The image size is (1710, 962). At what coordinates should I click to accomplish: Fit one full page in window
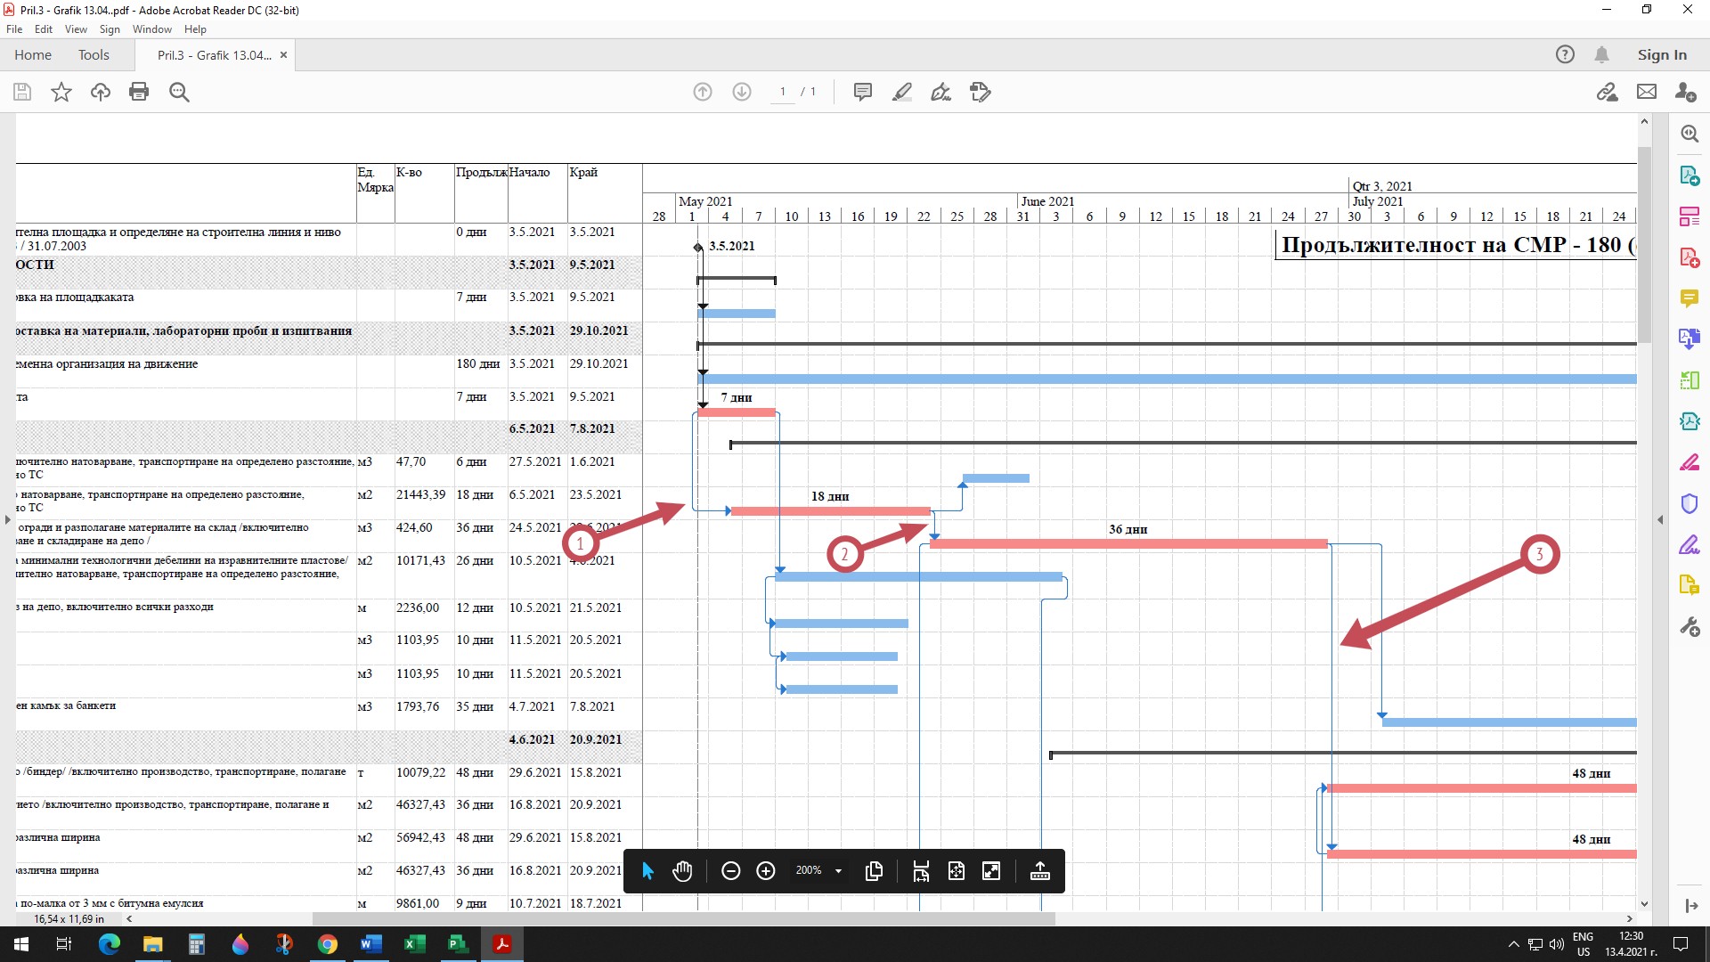956,871
